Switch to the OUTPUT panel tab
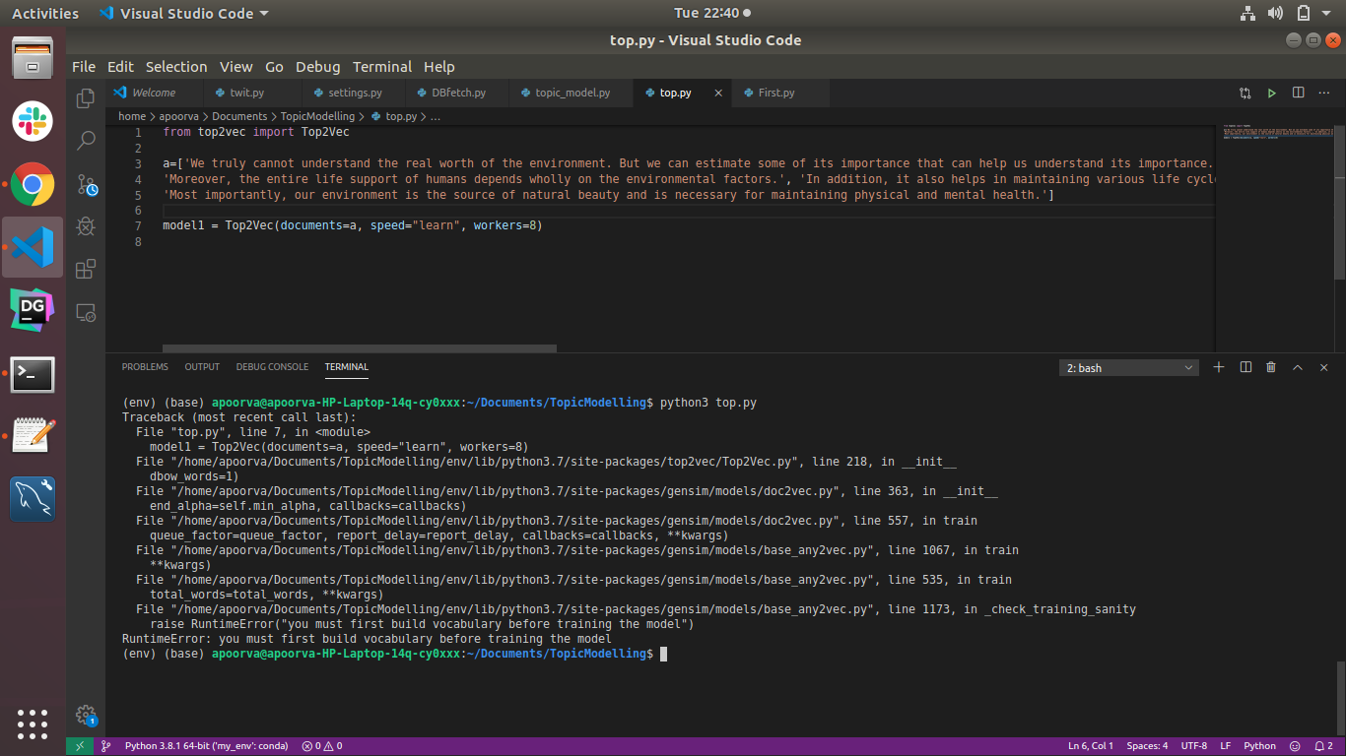Image resolution: width=1346 pixels, height=756 pixels. pyautogui.click(x=202, y=367)
